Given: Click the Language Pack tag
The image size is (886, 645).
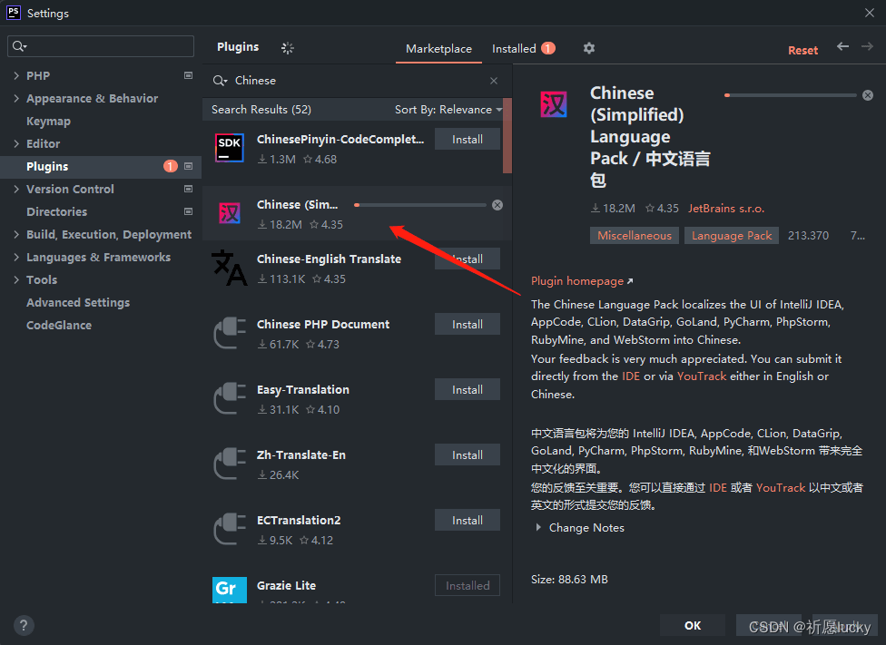Looking at the screenshot, I should [732, 236].
